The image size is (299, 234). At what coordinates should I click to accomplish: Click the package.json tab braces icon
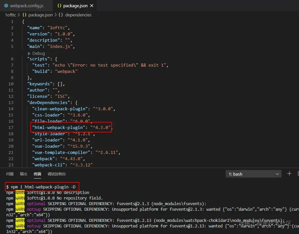[x=59, y=6]
